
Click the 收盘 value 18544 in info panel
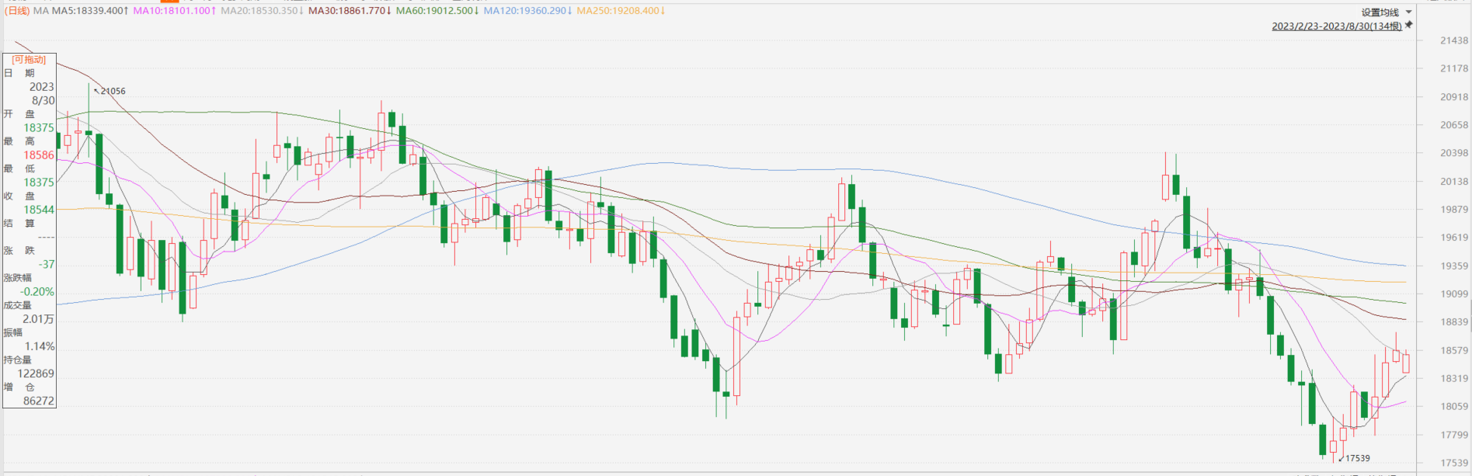pos(39,210)
